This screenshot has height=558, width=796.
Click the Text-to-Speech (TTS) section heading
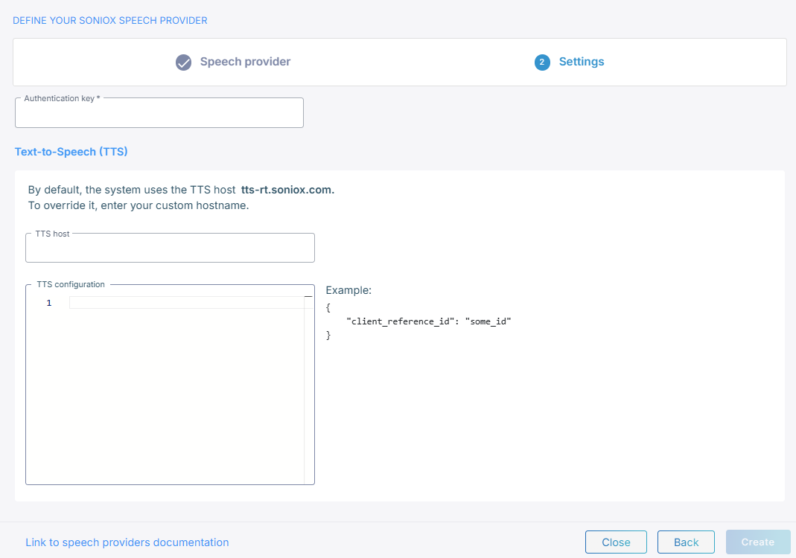pos(71,152)
